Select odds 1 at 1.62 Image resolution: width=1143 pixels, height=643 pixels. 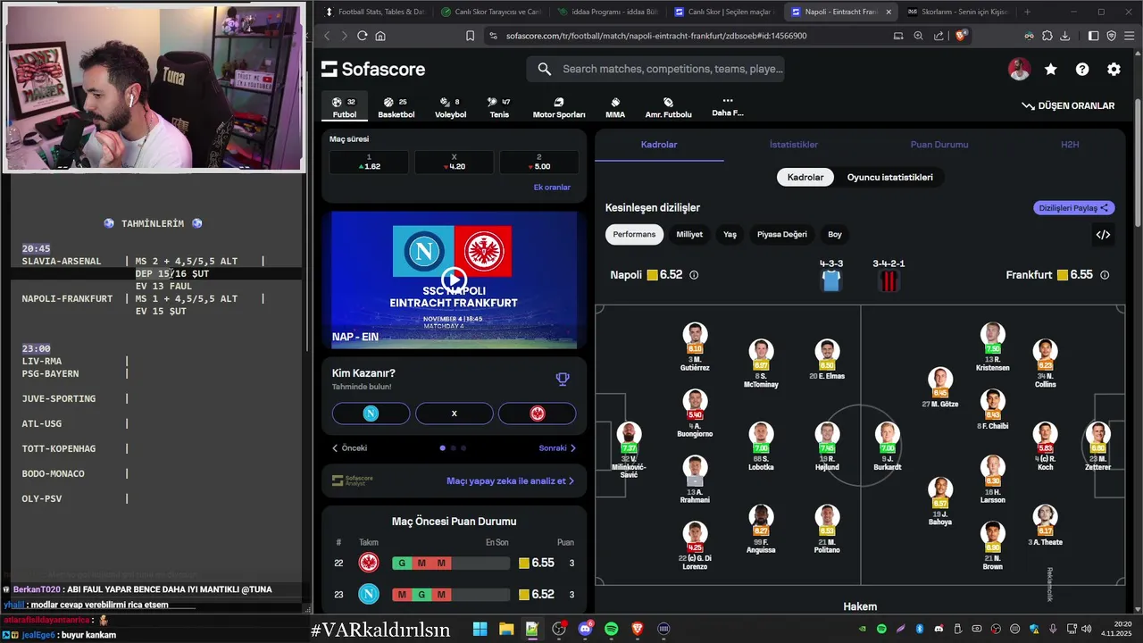coord(369,162)
